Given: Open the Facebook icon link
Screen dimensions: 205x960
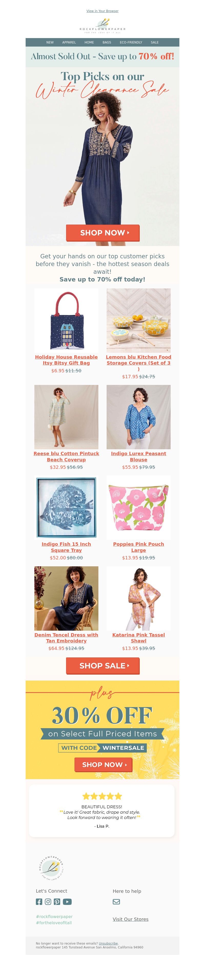Looking at the screenshot, I should [x=39, y=902].
